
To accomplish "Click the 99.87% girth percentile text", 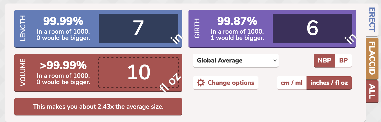I will 237,21.
